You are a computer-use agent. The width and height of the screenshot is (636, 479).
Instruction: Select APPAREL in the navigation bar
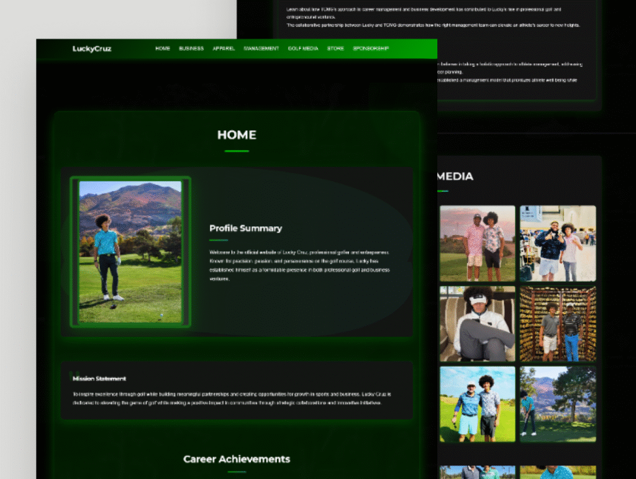tap(224, 48)
